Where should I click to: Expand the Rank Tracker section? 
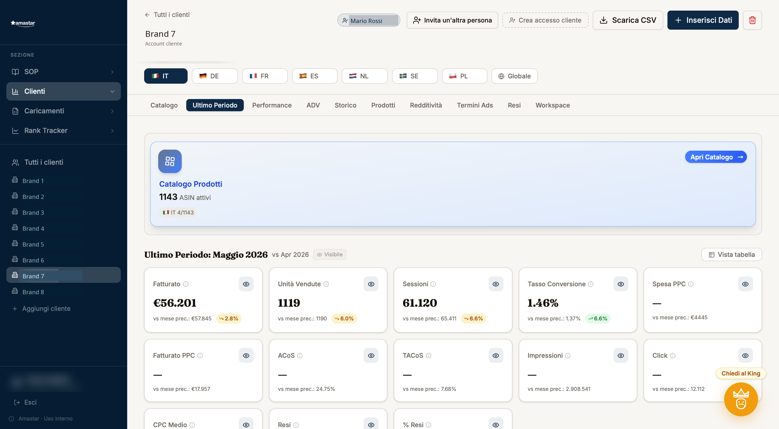[x=64, y=131]
